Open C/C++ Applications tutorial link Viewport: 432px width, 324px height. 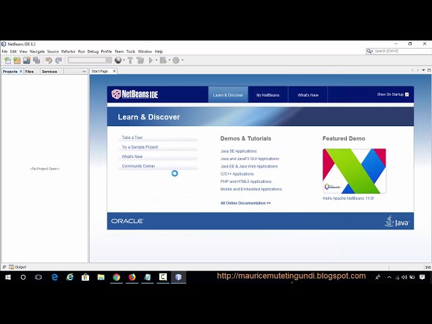point(237,174)
